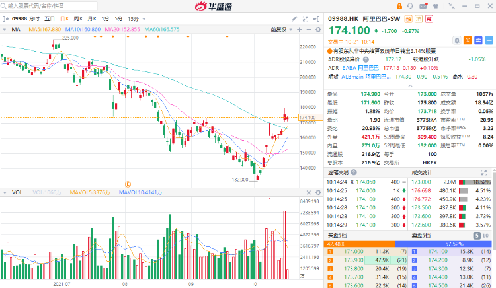Viewport: 496px width, 288px height.
Task: Open help icon next to ADR股换算价
Action: (x=366, y=59)
